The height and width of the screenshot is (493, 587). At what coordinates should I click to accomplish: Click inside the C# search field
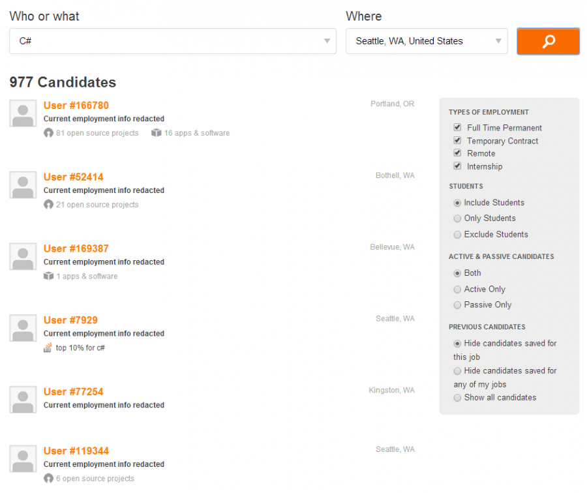pyautogui.click(x=130, y=41)
